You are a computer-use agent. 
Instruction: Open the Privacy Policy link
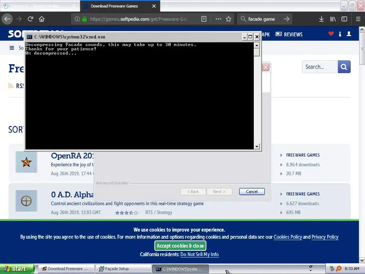click(x=325, y=237)
